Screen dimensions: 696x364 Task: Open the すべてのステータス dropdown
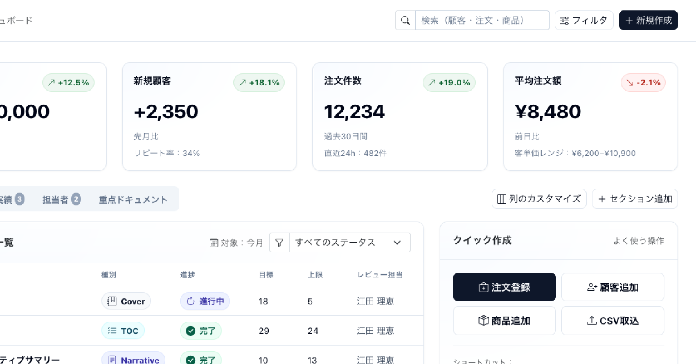(x=349, y=243)
